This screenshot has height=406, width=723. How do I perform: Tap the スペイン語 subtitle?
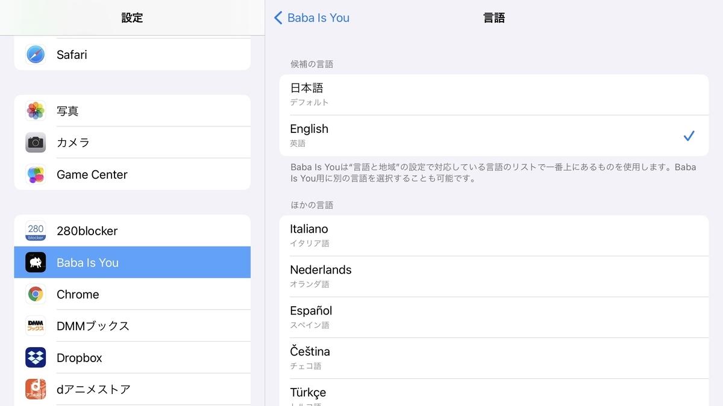click(x=310, y=325)
